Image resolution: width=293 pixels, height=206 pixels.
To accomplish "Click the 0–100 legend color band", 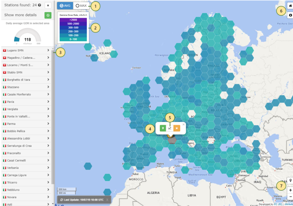I will point(73,39).
